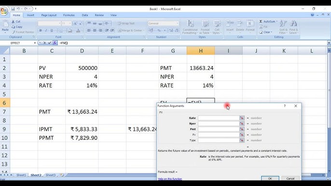Click the Save icon in Quick Access toolbar

click(13, 9)
